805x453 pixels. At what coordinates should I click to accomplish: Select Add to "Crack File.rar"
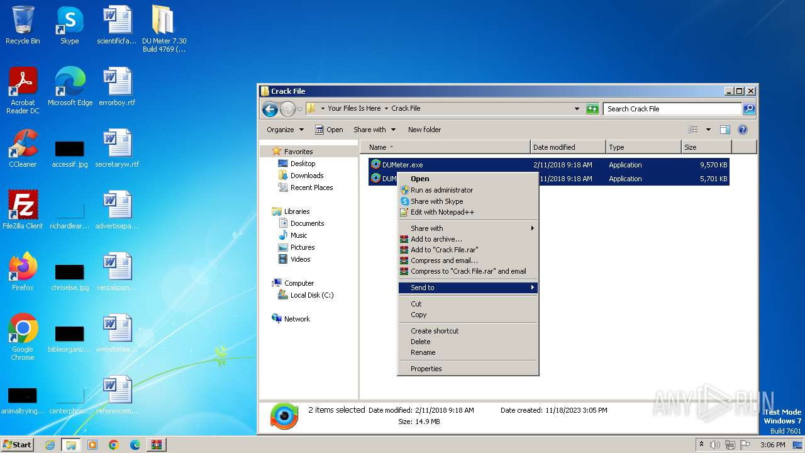click(468, 250)
